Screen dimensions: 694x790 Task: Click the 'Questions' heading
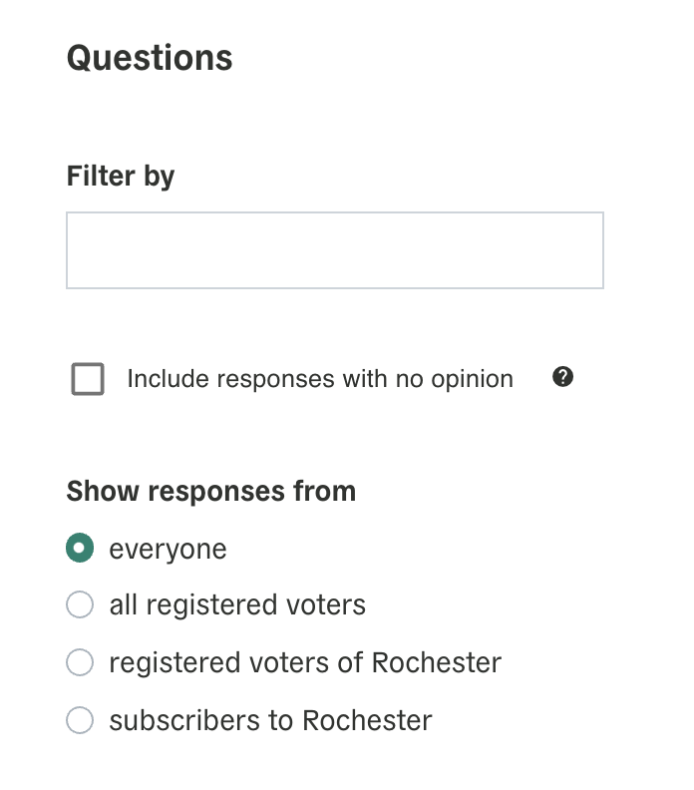click(x=150, y=58)
